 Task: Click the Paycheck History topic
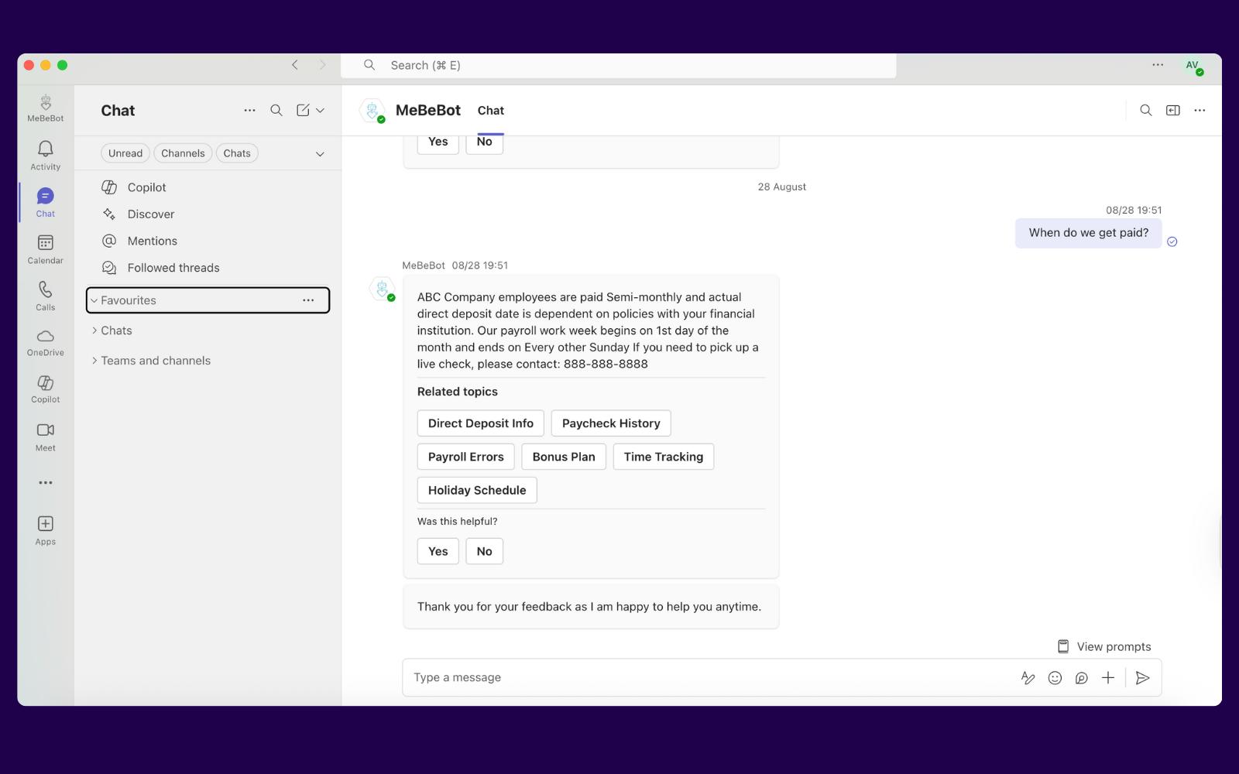click(x=611, y=423)
